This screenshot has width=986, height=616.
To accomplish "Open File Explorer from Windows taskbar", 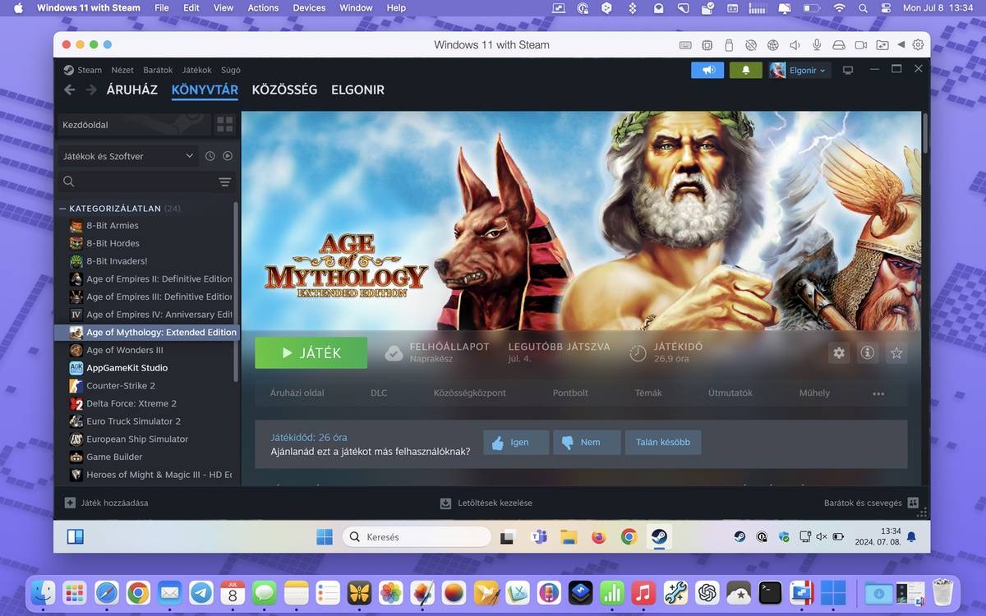I will [569, 537].
